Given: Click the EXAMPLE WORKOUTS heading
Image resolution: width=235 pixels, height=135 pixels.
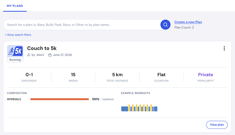Looking at the screenshot, I should click(x=136, y=93).
